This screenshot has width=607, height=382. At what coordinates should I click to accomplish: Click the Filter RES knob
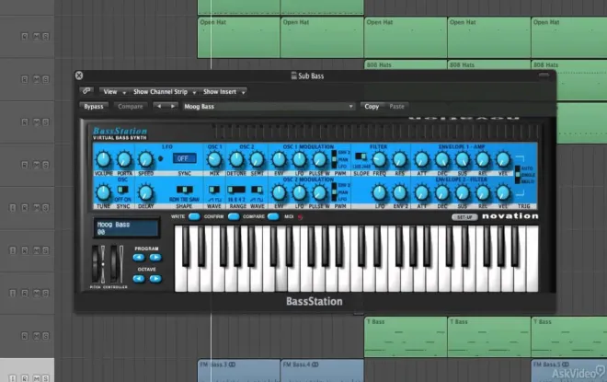[399, 159]
